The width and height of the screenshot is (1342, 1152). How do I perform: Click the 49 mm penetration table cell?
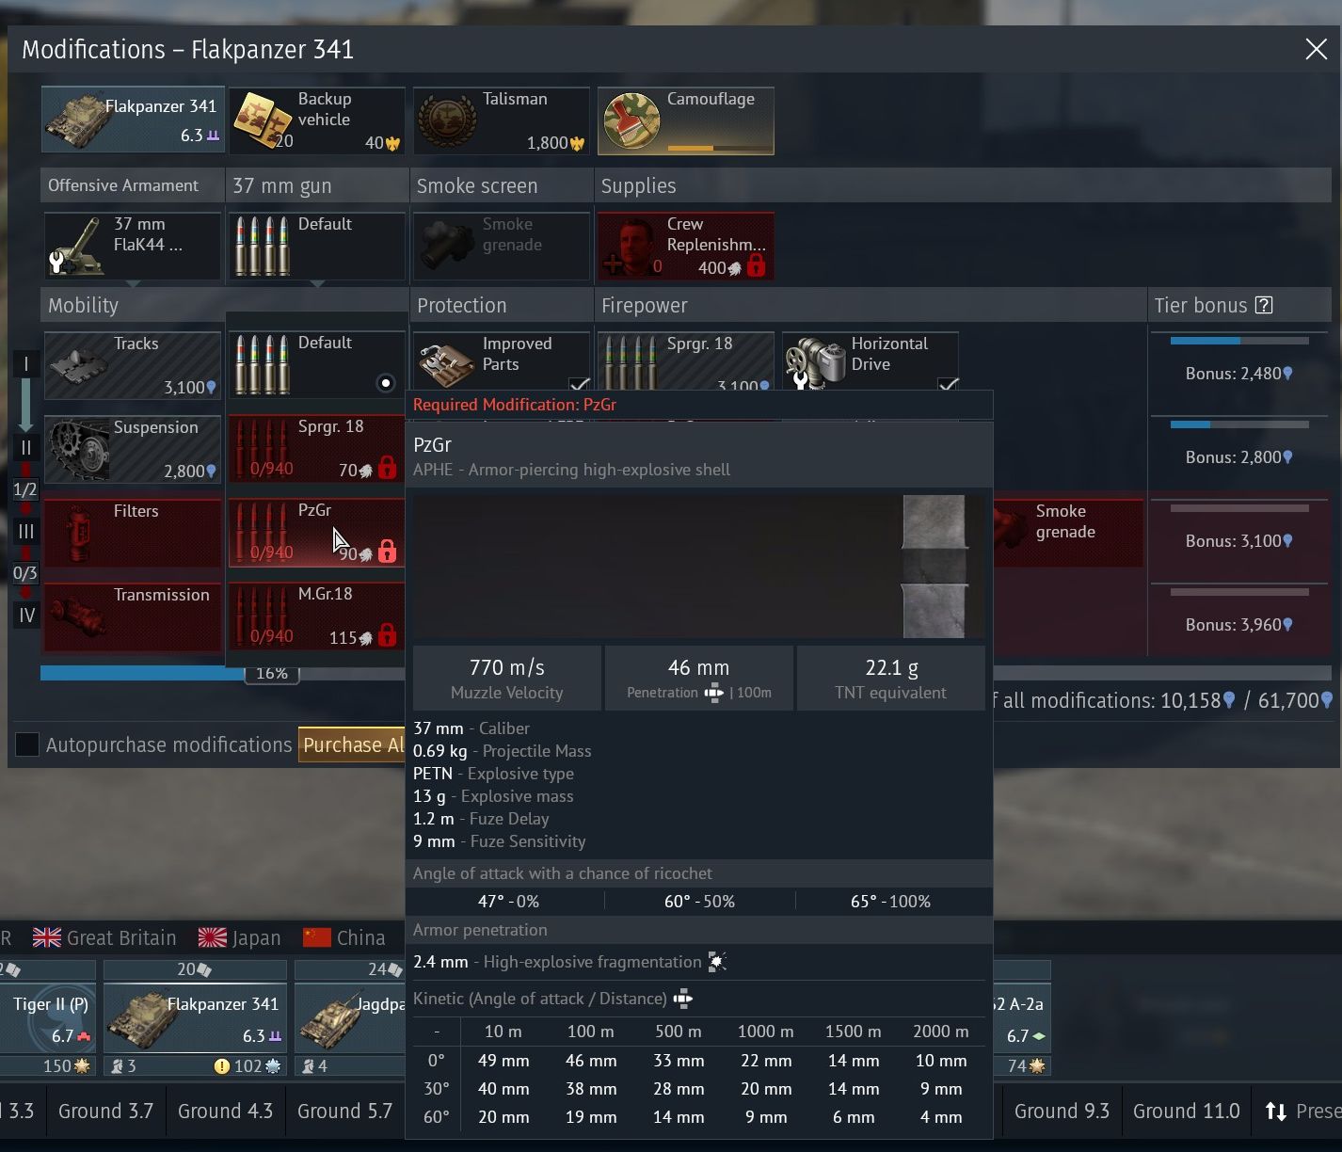point(503,1061)
